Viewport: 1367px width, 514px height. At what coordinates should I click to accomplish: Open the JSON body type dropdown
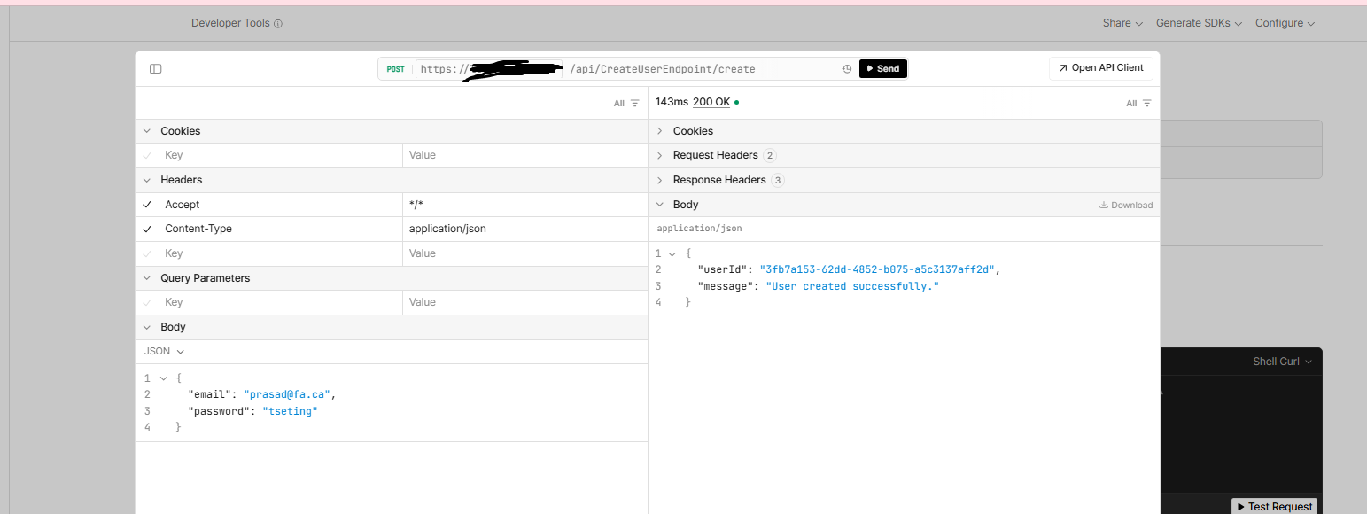click(x=164, y=352)
